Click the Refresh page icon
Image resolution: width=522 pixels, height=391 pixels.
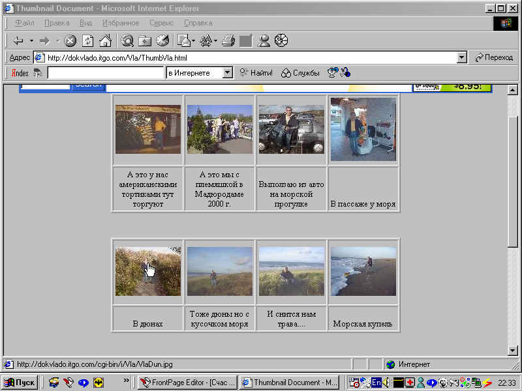tap(87, 40)
